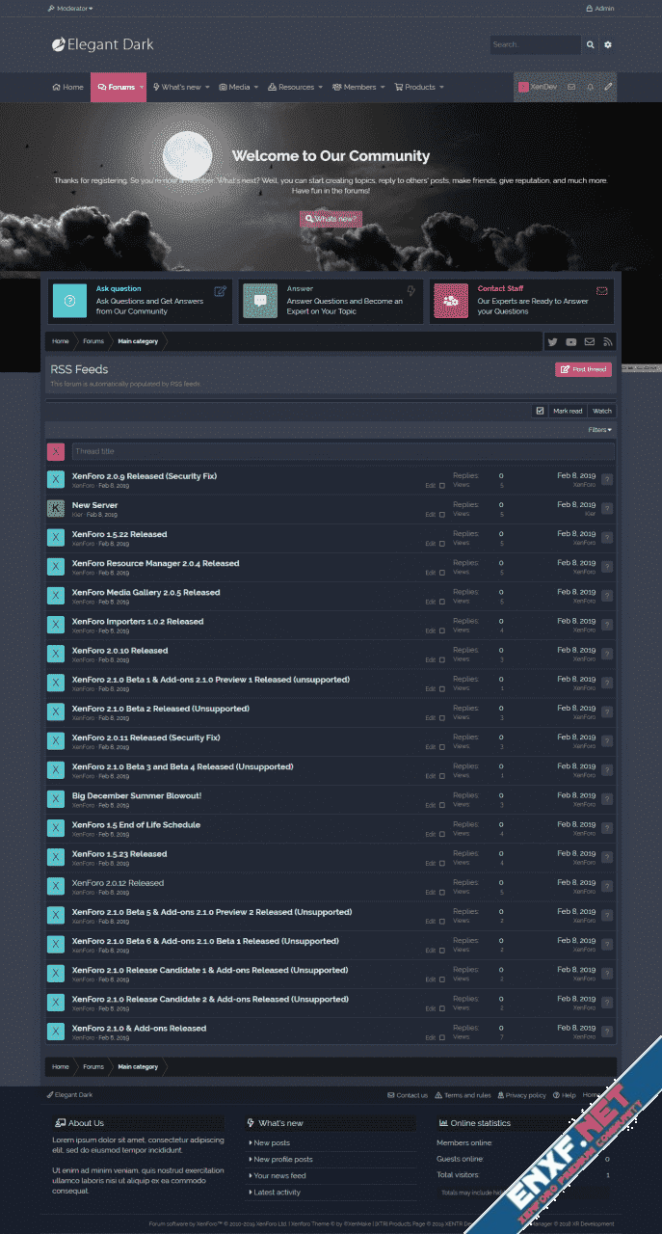Open the inbox envelope icon in navbar
The width and height of the screenshot is (662, 1234).
click(x=571, y=87)
